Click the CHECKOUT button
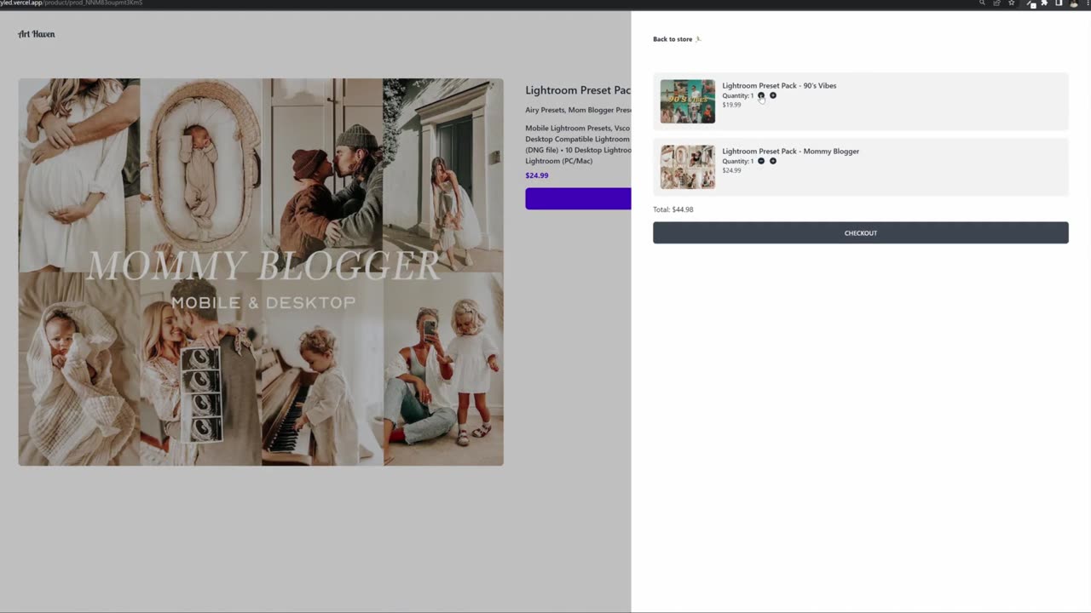 click(x=860, y=232)
